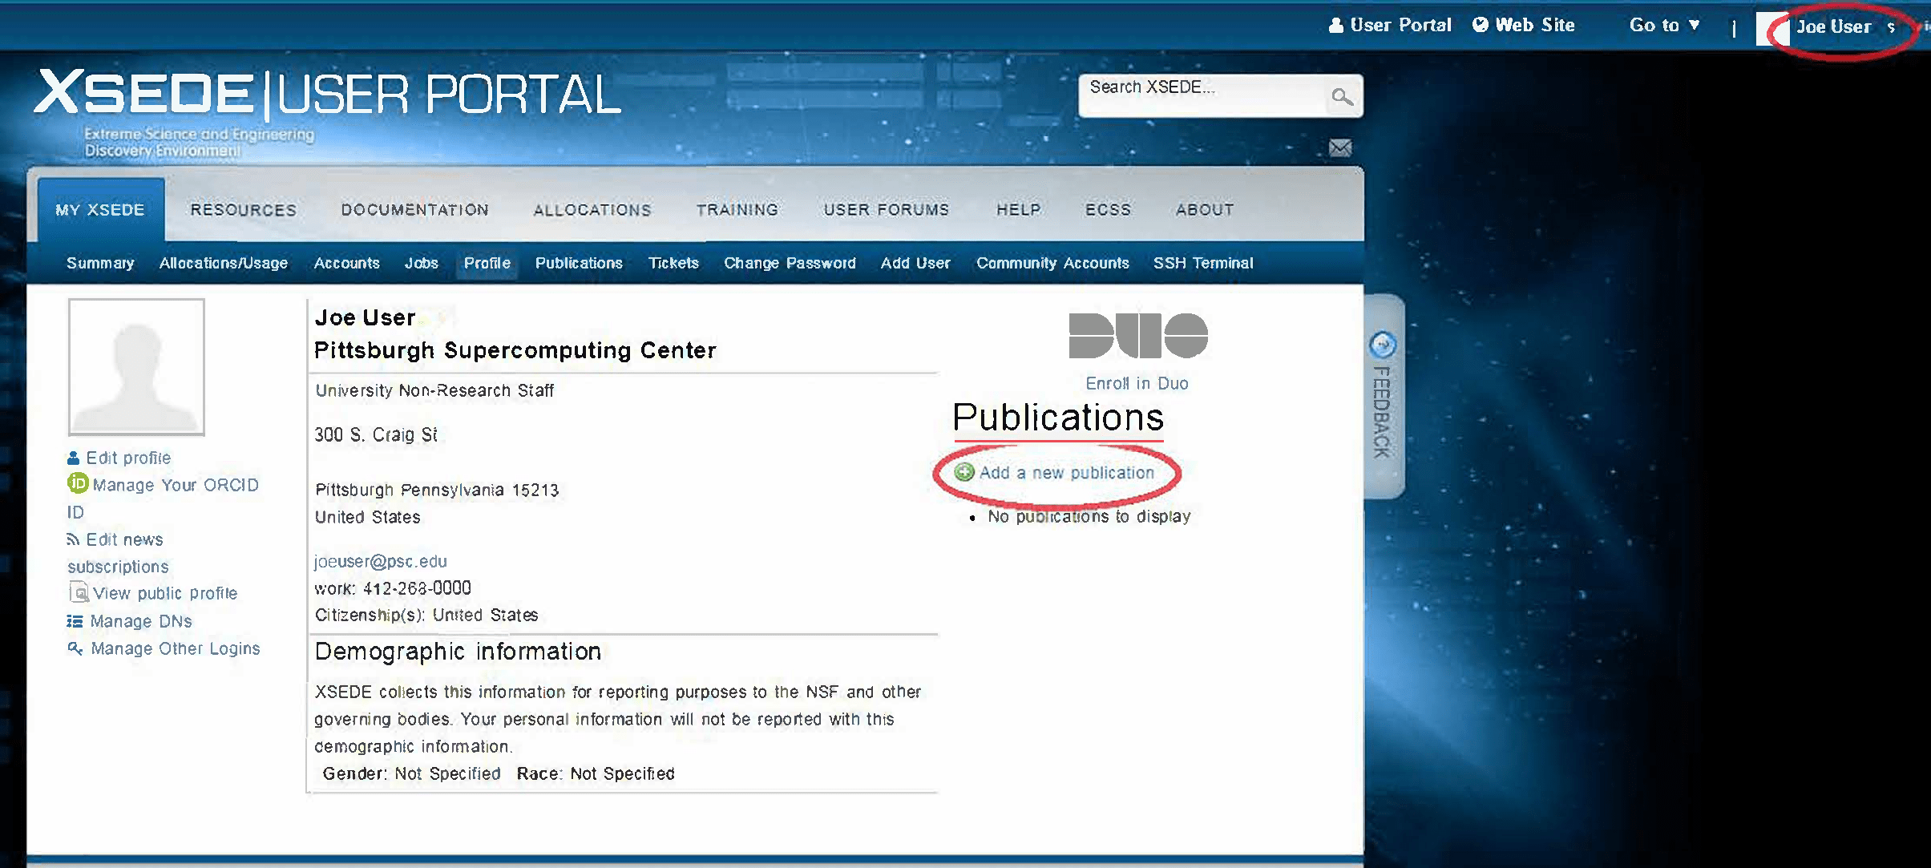
Task: Select the Publications submenu item
Action: click(579, 263)
